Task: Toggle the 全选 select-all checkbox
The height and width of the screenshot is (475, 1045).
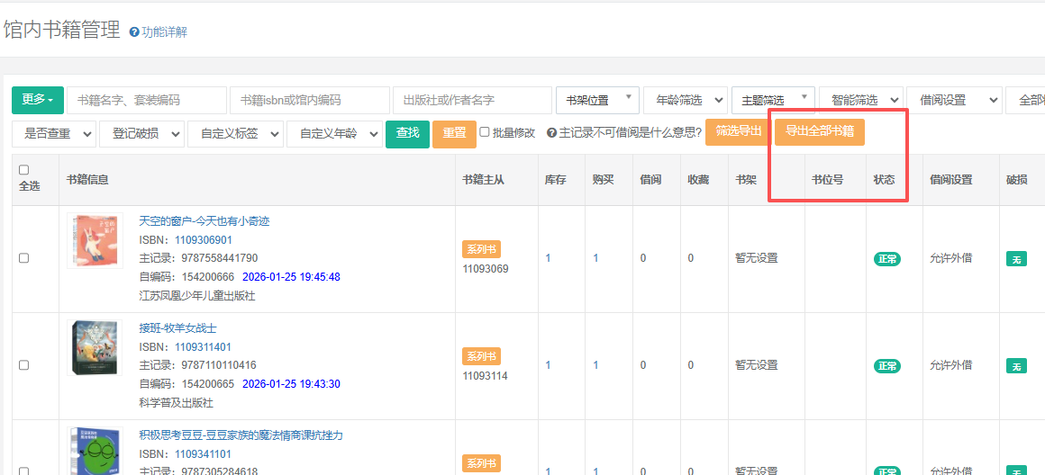Action: [x=24, y=170]
